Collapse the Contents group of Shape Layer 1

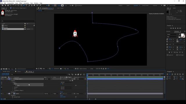(10, 81)
